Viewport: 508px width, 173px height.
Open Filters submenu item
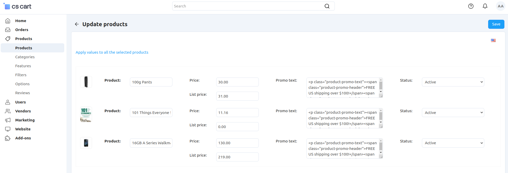coord(21,75)
